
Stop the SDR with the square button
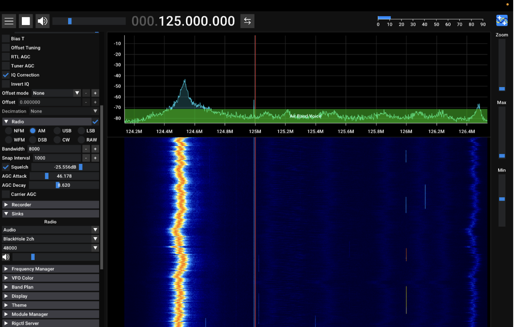[x=26, y=21]
